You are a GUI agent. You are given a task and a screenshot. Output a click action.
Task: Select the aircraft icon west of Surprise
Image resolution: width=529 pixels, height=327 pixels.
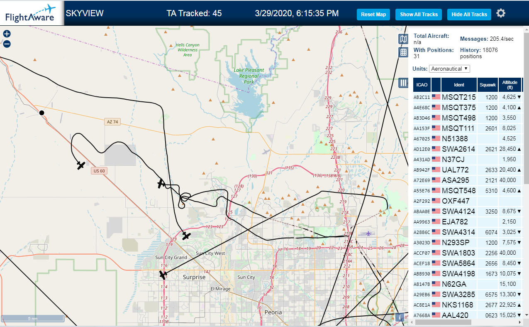[x=163, y=275]
